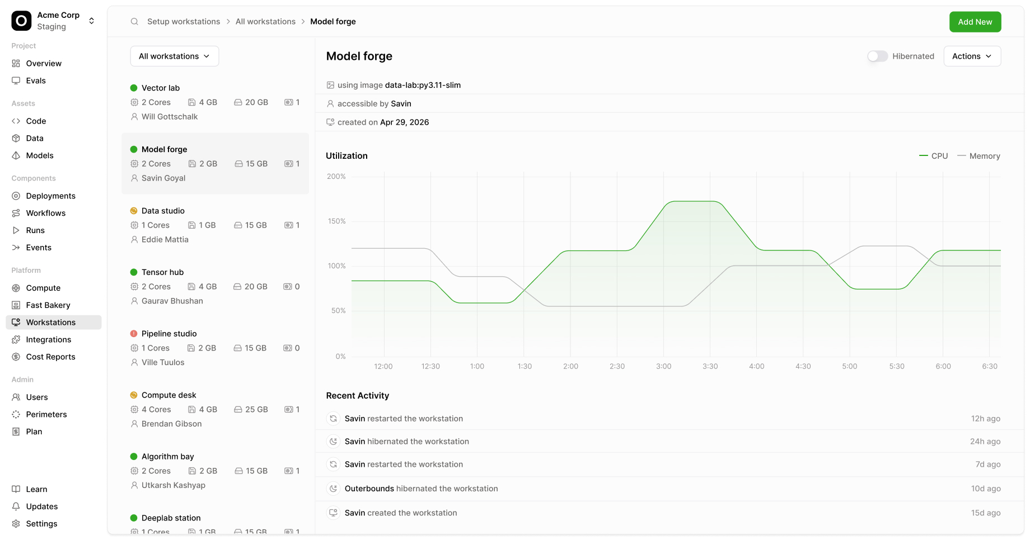Viewport: 1030px width, 540px height.
Task: Click the Fast Bakery icon
Action: coord(16,305)
